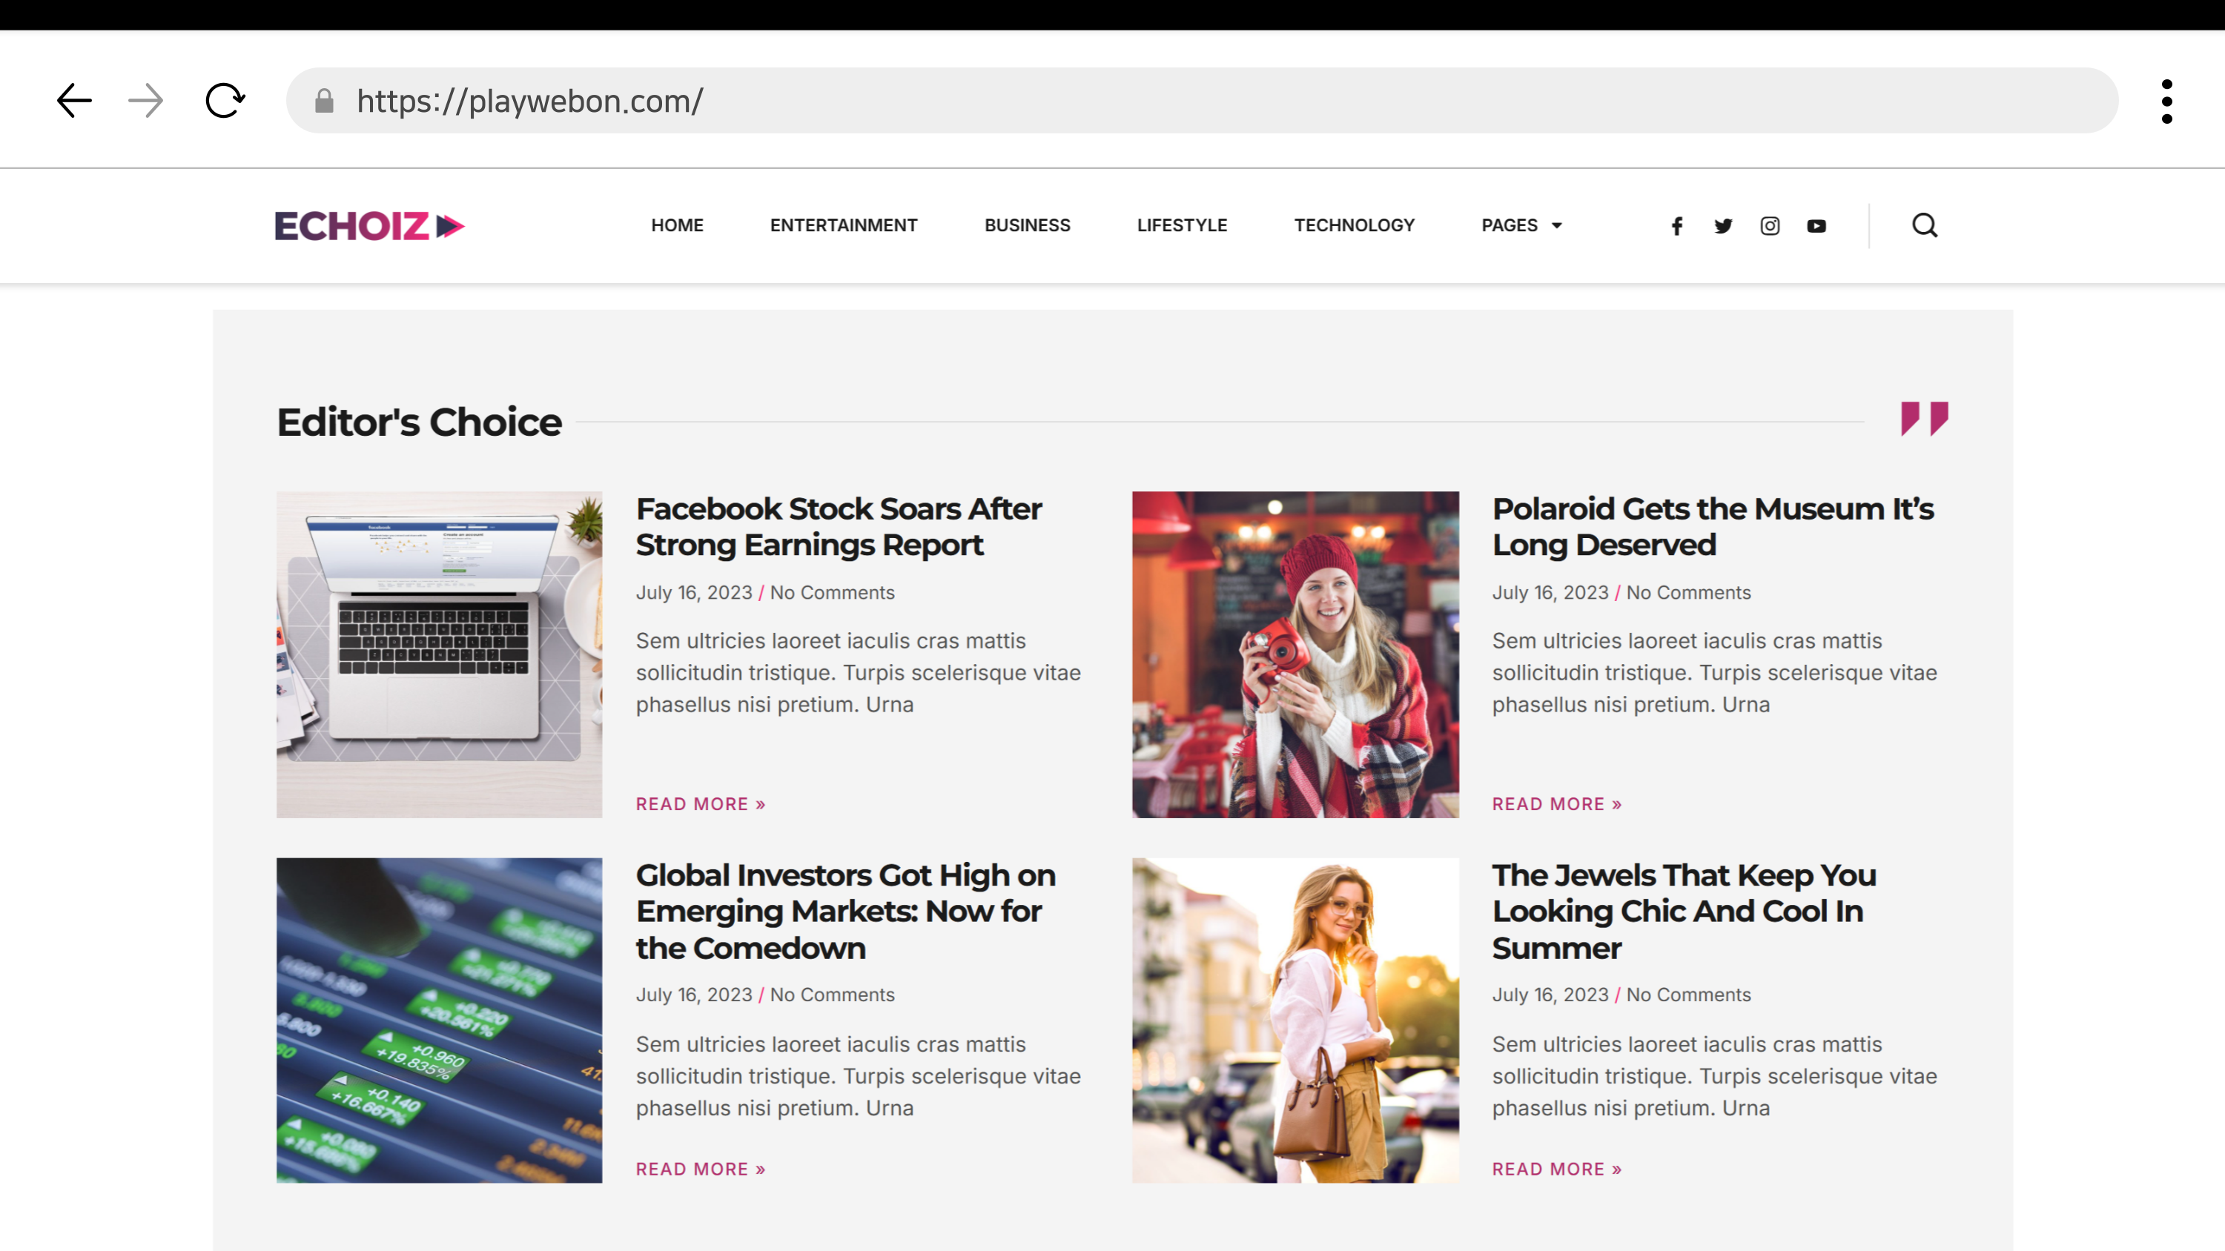Open the Facebook social icon
Image resolution: width=2225 pixels, height=1251 pixels.
coord(1676,226)
